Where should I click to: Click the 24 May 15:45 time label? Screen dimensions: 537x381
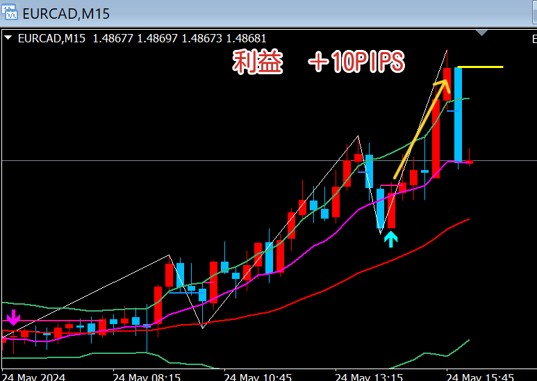coord(479,377)
